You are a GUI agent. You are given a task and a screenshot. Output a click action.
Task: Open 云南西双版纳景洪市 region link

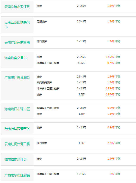pyautogui.click(x=17, y=24)
